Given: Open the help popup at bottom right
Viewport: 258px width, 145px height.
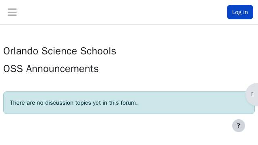Looking at the screenshot, I should [239, 126].
